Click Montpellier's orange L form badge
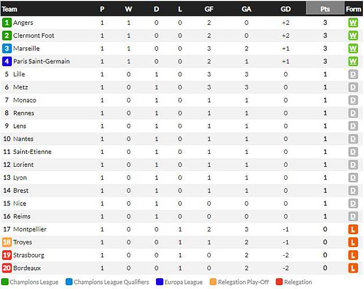The width and height of the screenshot is (364, 289). (x=353, y=229)
